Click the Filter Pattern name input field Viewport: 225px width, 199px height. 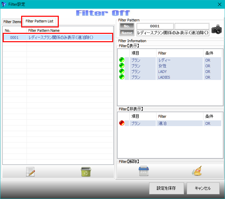pyautogui.click(x=173, y=32)
